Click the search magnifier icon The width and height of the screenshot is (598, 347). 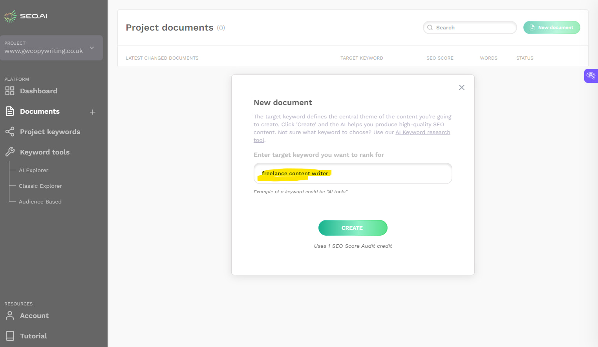click(430, 27)
